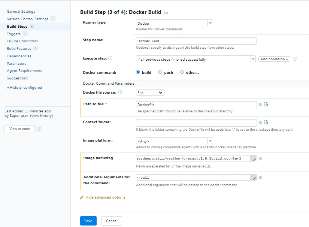Open Build Features section
This screenshot has width=309, height=227.
19,48
